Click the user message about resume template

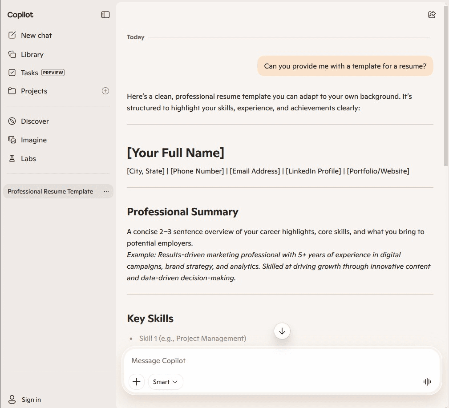click(345, 66)
